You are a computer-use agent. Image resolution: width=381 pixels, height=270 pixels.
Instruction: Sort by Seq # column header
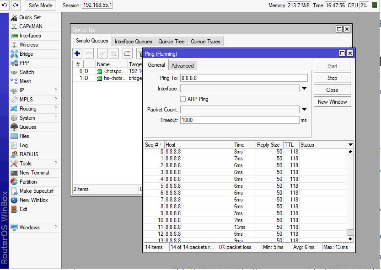coord(154,145)
